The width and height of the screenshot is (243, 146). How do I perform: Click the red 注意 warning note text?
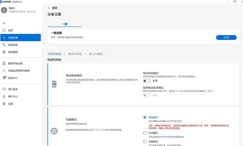coord(189,127)
